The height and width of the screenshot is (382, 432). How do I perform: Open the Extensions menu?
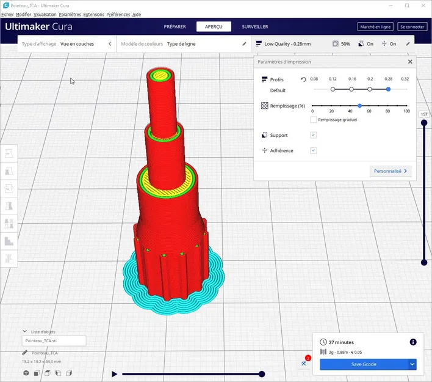[x=94, y=14]
